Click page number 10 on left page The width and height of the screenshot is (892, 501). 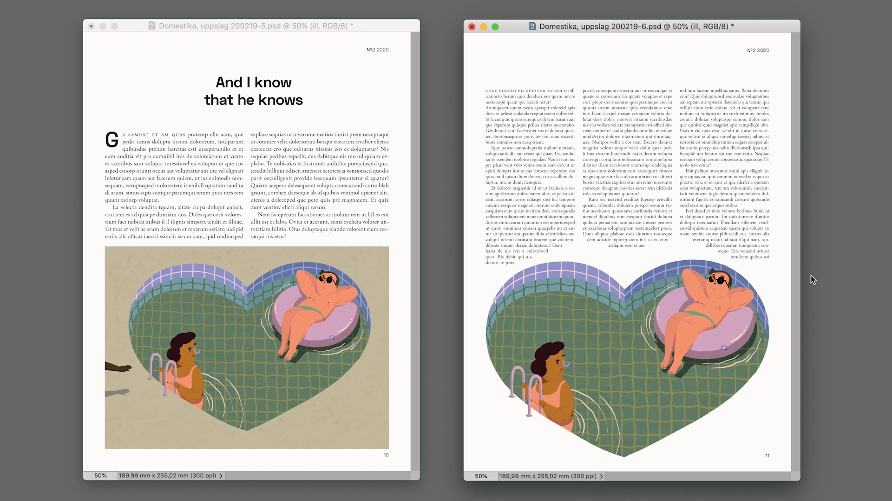pos(386,455)
